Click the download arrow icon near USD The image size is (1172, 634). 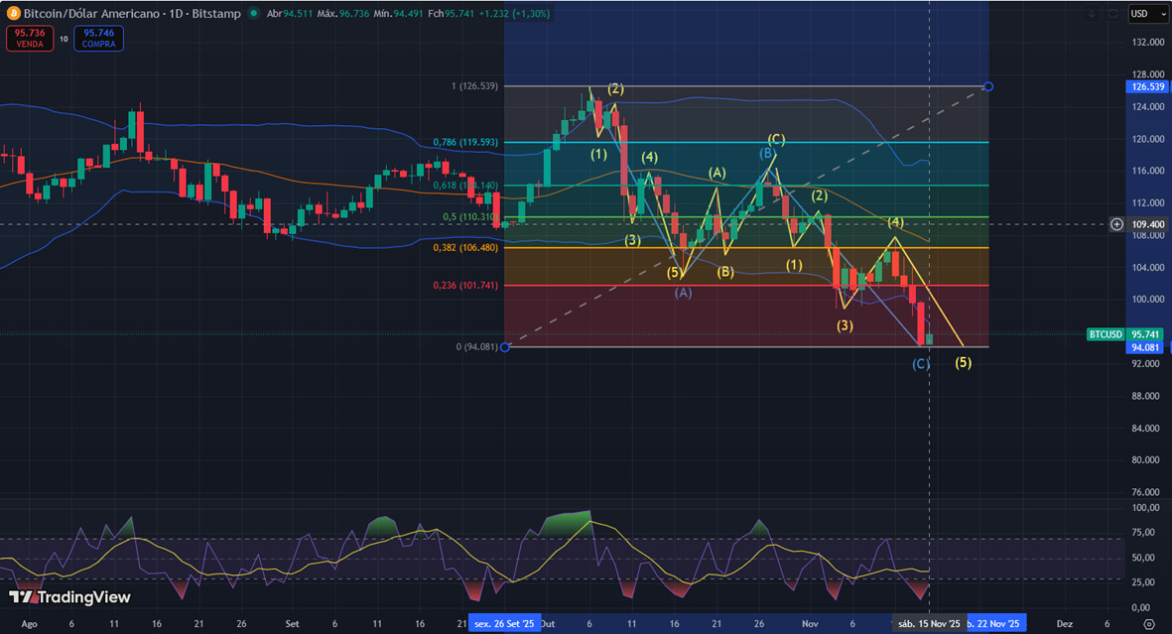[1092, 14]
